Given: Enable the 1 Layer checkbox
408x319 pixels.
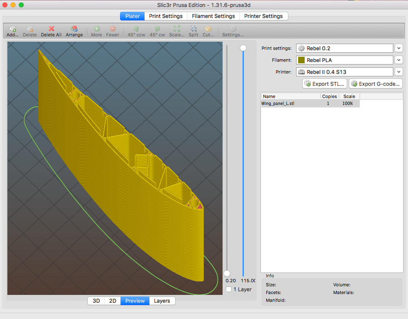Looking at the screenshot, I should tap(229, 289).
